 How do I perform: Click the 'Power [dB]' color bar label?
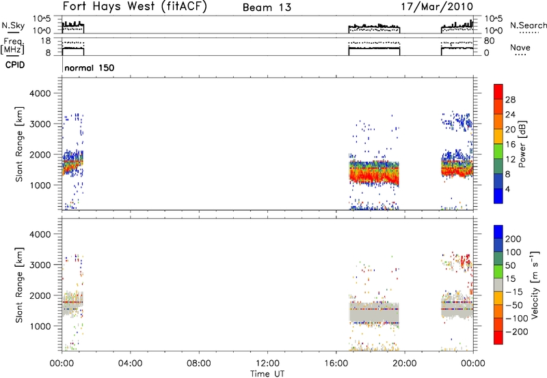(522, 145)
